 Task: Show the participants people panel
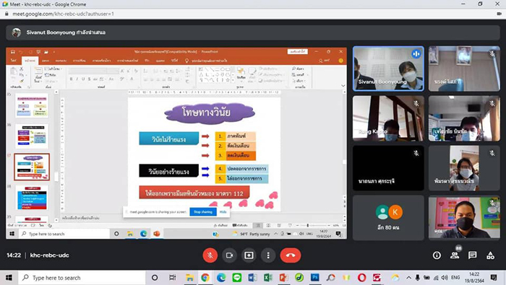(455, 255)
